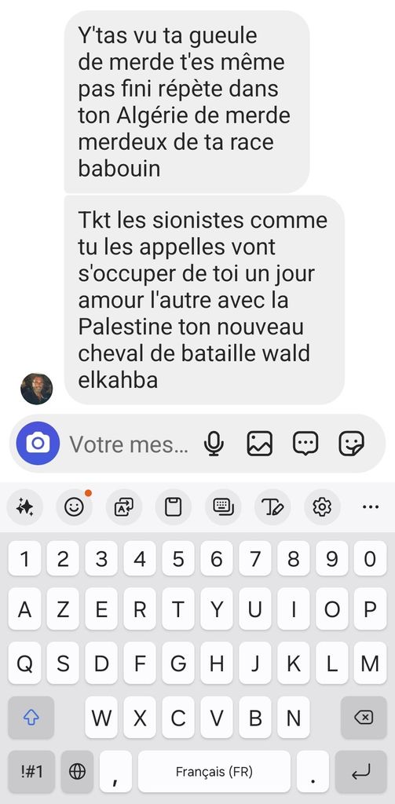The width and height of the screenshot is (395, 804).
Task: Tap the Français (FR) space bar
Action: click(214, 771)
